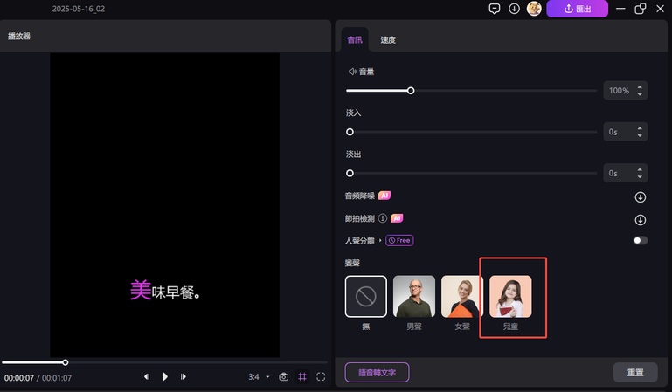
Task: Click the 淡出 fade-out slider handle
Action: pyautogui.click(x=350, y=173)
